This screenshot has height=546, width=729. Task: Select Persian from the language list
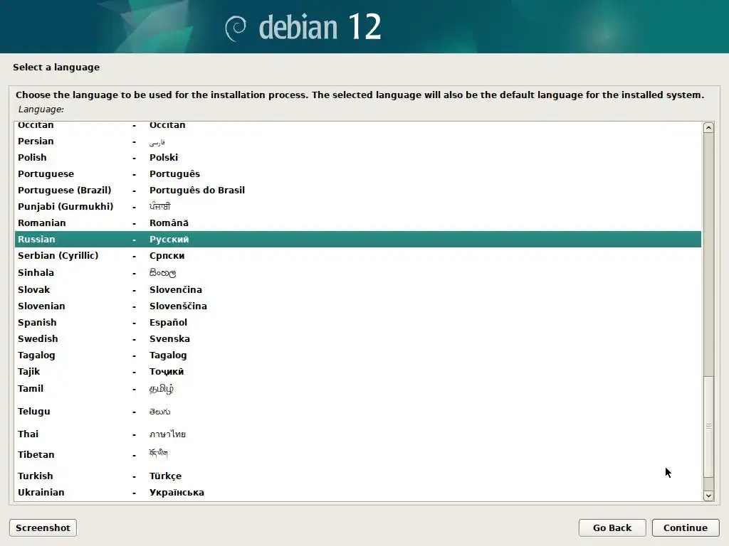click(x=357, y=141)
